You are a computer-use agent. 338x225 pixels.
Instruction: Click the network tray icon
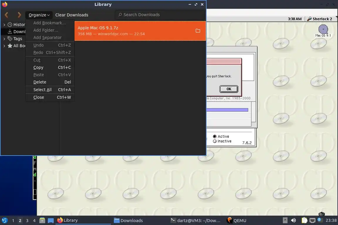point(312,220)
